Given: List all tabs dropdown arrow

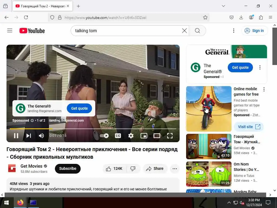Looking at the screenshot, I should tap(223, 6).
